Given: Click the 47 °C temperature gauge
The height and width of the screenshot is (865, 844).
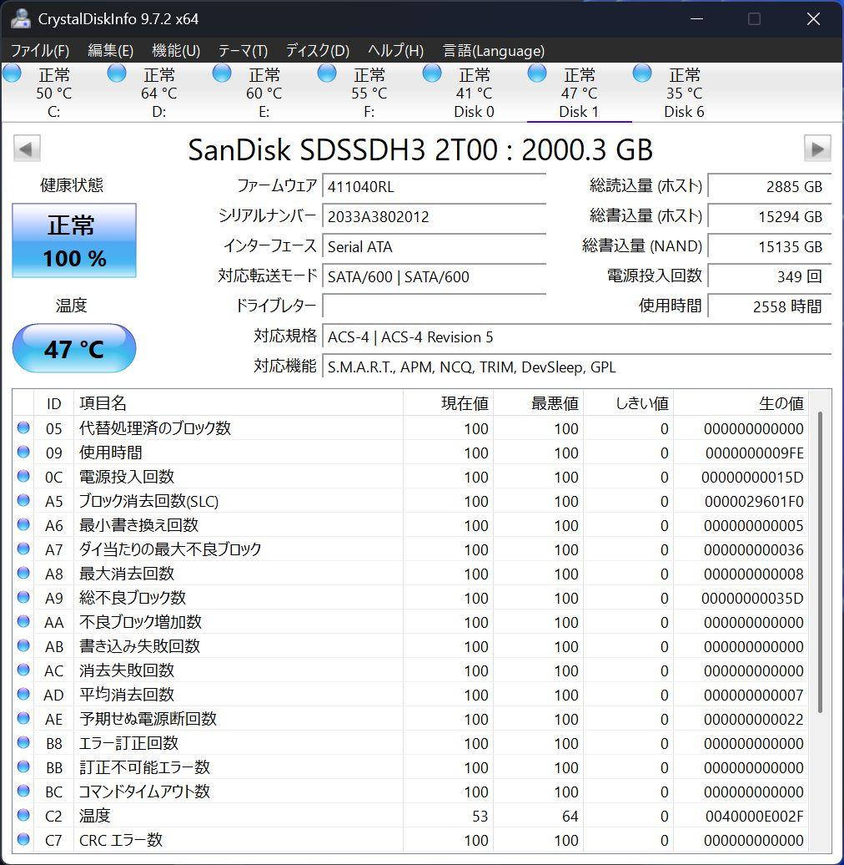Looking at the screenshot, I should [73, 349].
